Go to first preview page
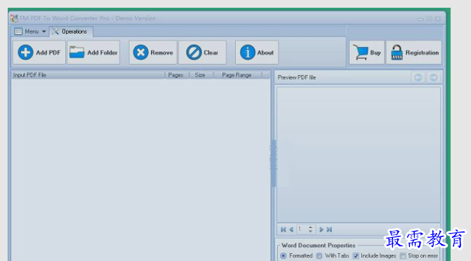The width and height of the screenshot is (471, 261). point(284,229)
